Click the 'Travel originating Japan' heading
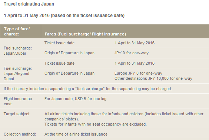The height and width of the screenshot is (140, 209). [29, 4]
